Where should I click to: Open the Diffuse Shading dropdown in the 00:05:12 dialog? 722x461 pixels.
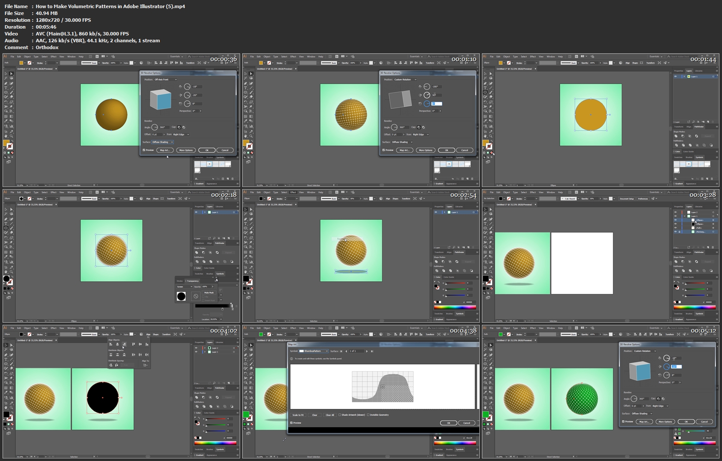(642, 414)
